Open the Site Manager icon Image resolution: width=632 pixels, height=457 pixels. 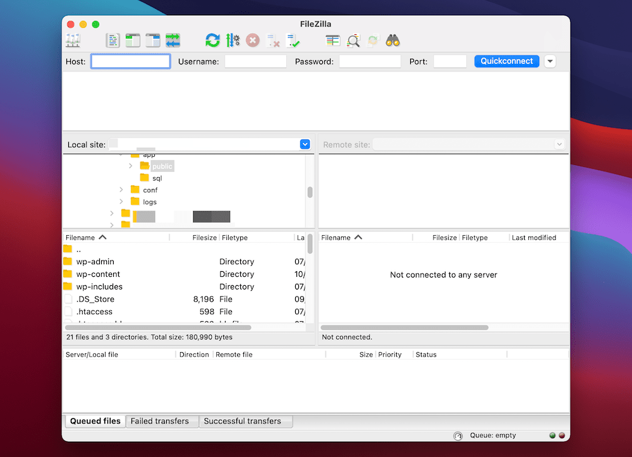pyautogui.click(x=73, y=40)
